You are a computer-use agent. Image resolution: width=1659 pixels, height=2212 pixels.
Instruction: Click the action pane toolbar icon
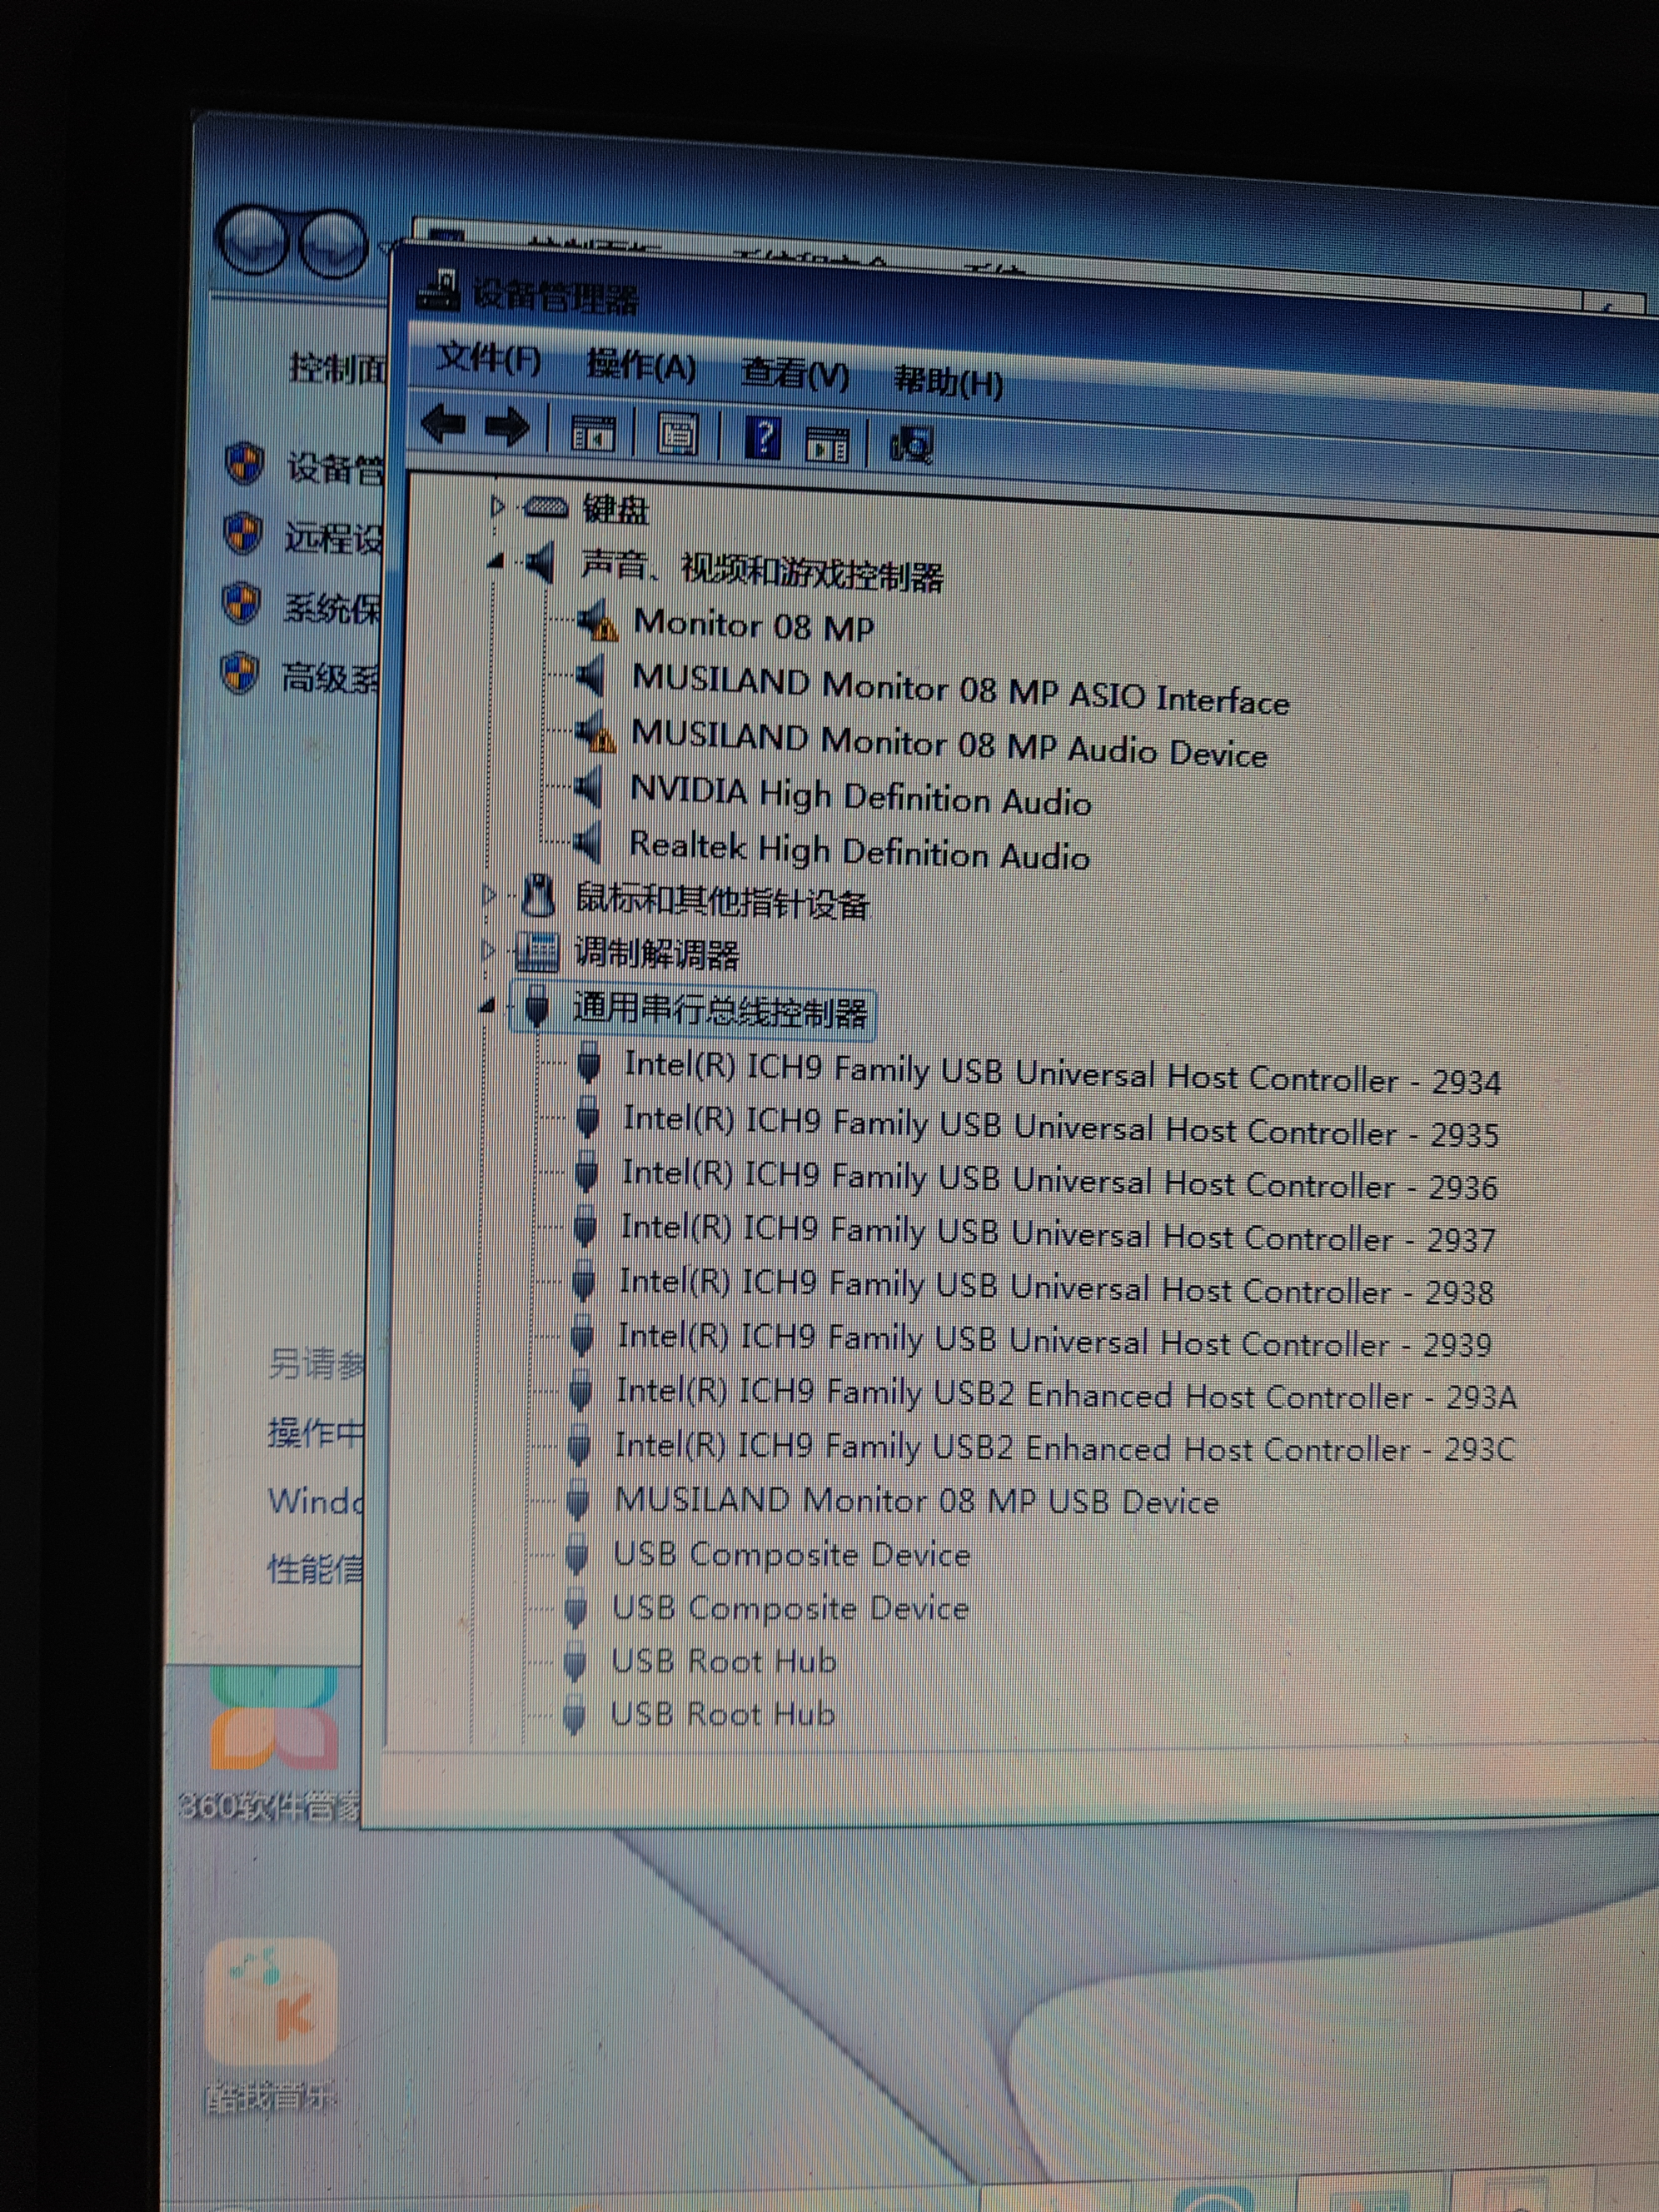(827, 443)
